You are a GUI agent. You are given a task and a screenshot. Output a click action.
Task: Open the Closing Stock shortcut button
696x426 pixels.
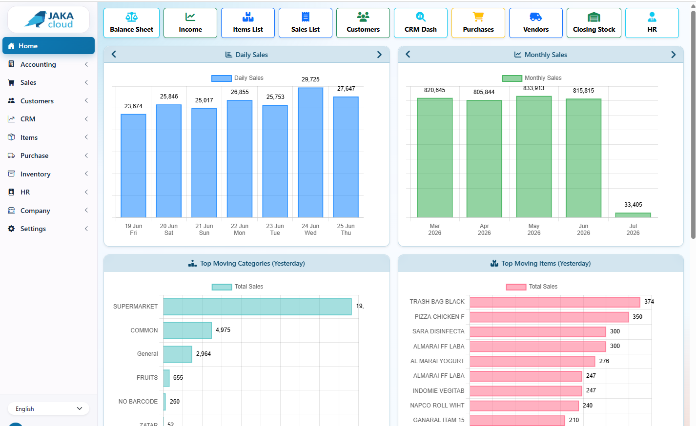[x=594, y=23]
